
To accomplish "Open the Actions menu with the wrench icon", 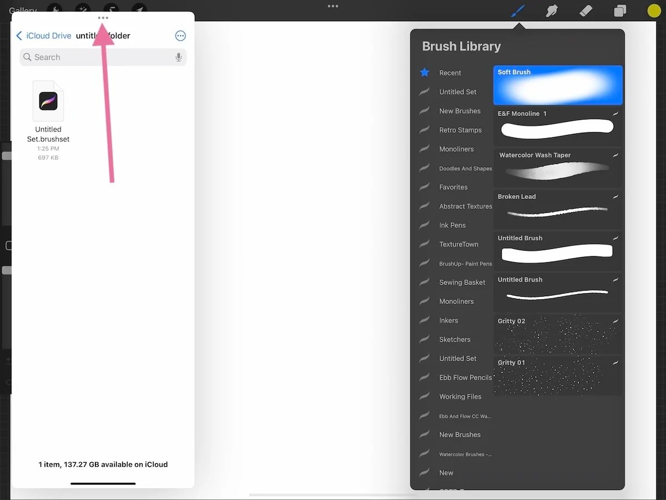I will [x=54, y=9].
